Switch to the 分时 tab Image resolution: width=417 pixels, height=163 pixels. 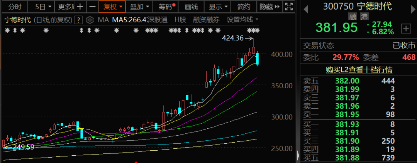[15, 7]
